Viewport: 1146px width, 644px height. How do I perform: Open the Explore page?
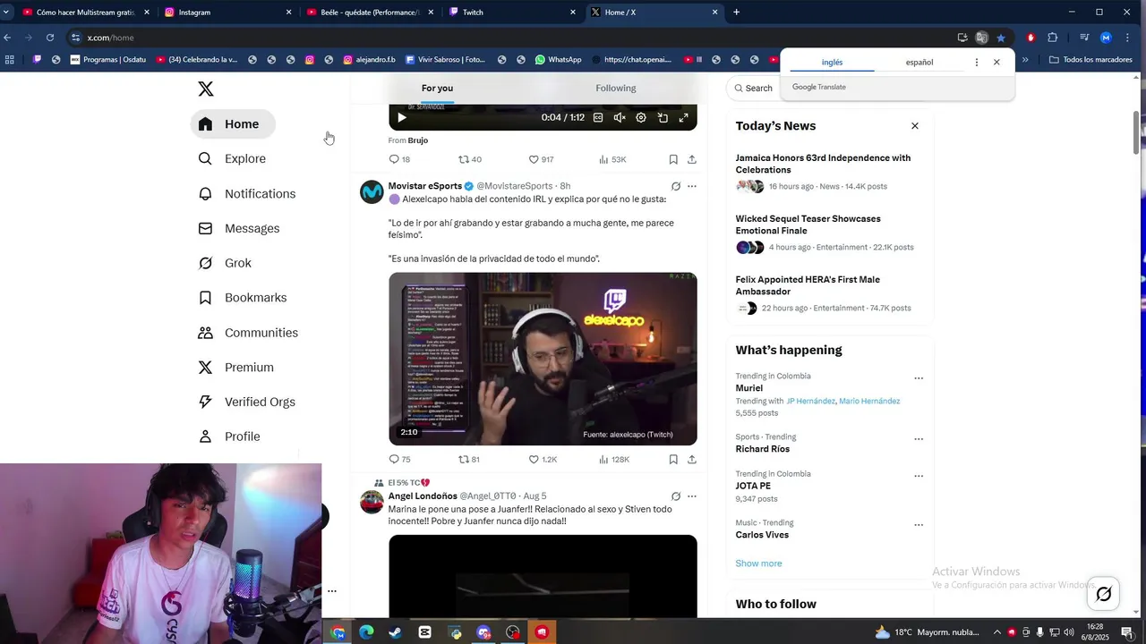pos(233,158)
